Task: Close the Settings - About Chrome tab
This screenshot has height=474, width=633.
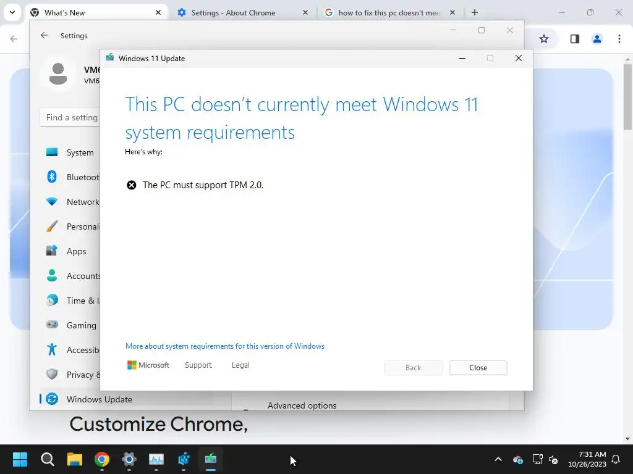Action: coord(305,12)
